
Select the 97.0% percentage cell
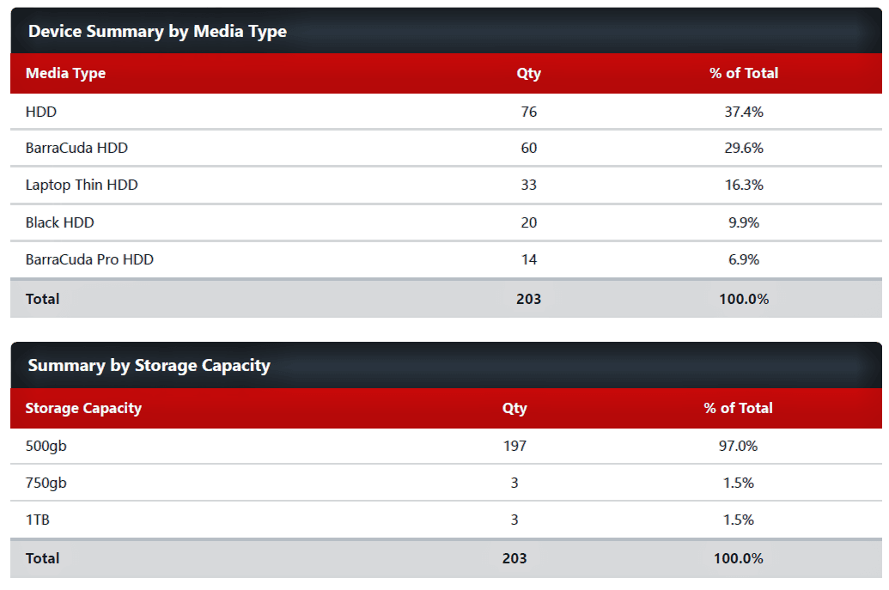pyautogui.click(x=738, y=446)
